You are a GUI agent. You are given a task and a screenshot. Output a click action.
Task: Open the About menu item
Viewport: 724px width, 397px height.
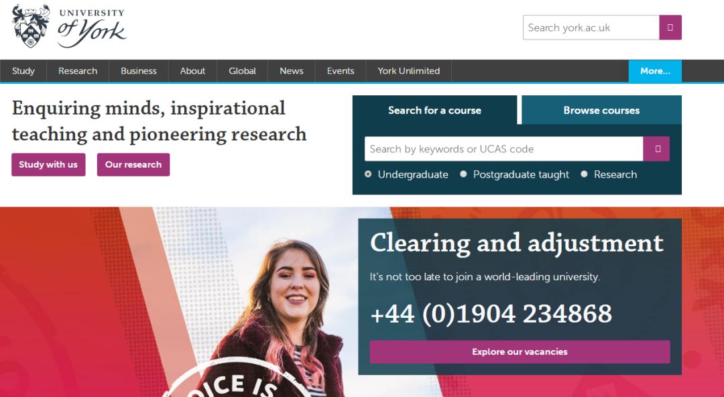pyautogui.click(x=192, y=71)
